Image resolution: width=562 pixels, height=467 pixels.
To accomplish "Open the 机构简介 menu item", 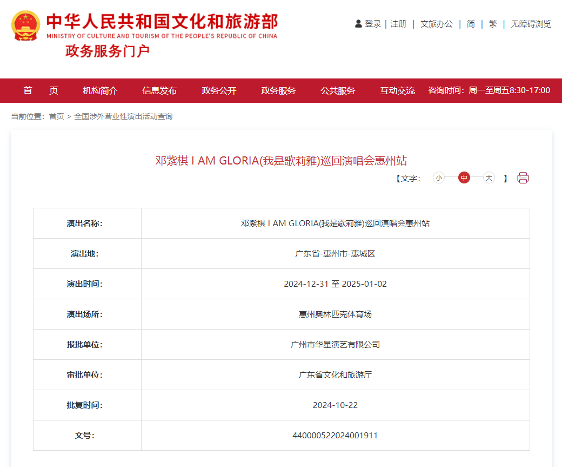I will tap(100, 90).
